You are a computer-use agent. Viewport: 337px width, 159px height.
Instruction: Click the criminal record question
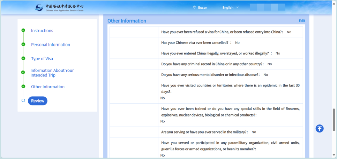[x=212, y=64]
